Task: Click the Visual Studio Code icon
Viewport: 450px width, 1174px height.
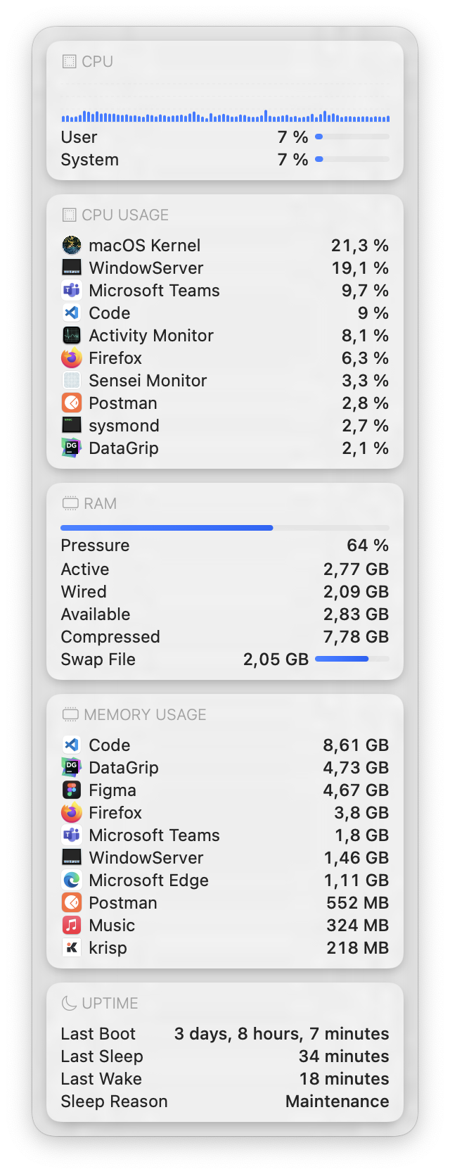Action: pos(72,313)
